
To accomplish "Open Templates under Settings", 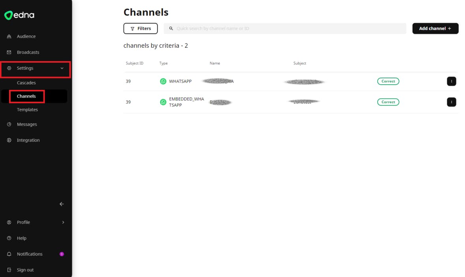I will [x=27, y=110].
